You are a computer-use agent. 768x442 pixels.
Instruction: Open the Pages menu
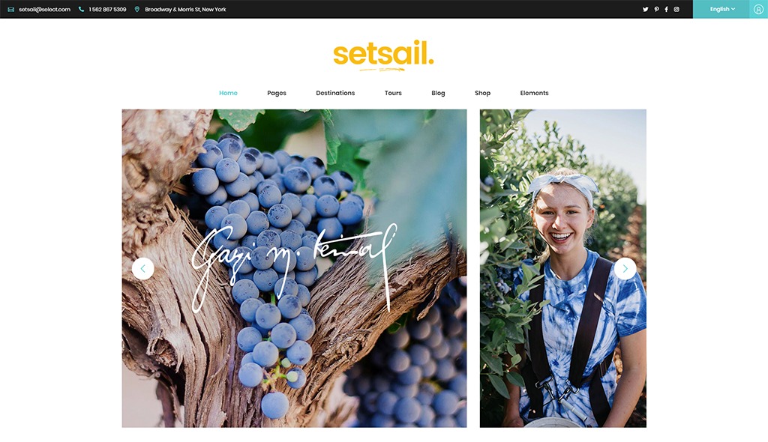point(277,93)
